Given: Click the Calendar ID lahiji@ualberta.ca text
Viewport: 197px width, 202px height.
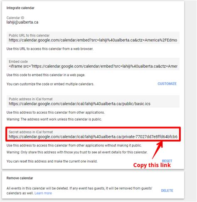Looking at the screenshot, I should click(22, 22).
